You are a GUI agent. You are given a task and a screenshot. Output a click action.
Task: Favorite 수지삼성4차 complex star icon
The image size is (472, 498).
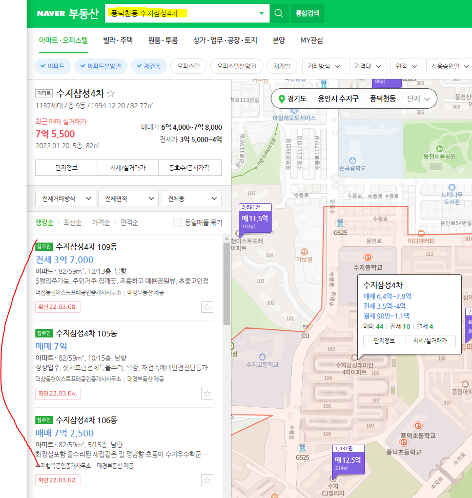[x=111, y=93]
